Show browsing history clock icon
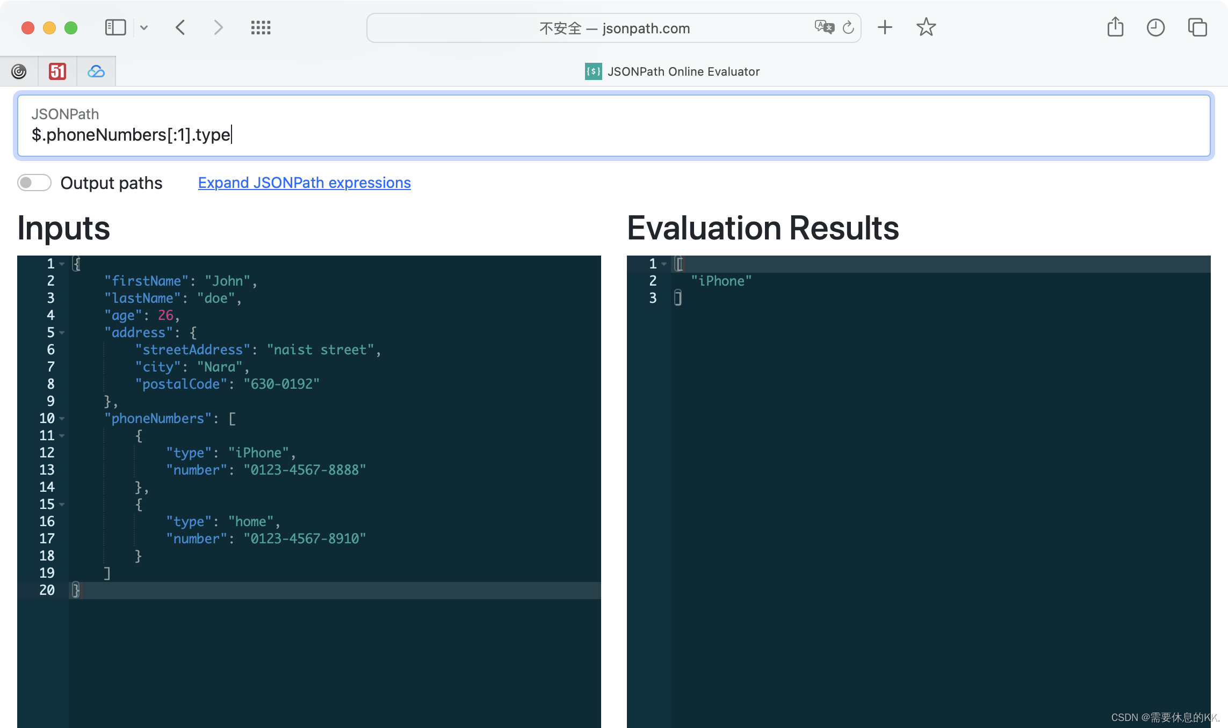 (x=1155, y=27)
